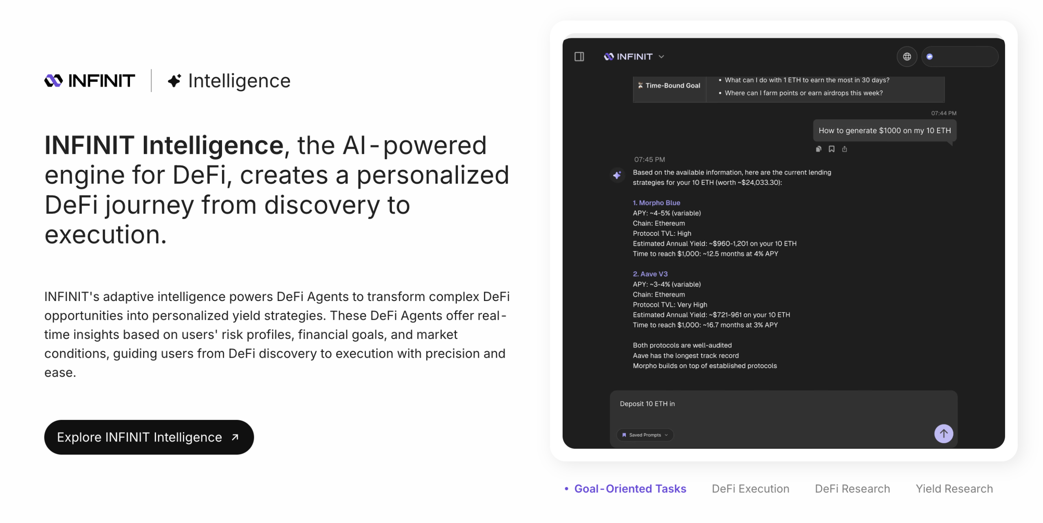Switch to the DeFi Research tab
This screenshot has height=523, width=1043.
pos(852,488)
